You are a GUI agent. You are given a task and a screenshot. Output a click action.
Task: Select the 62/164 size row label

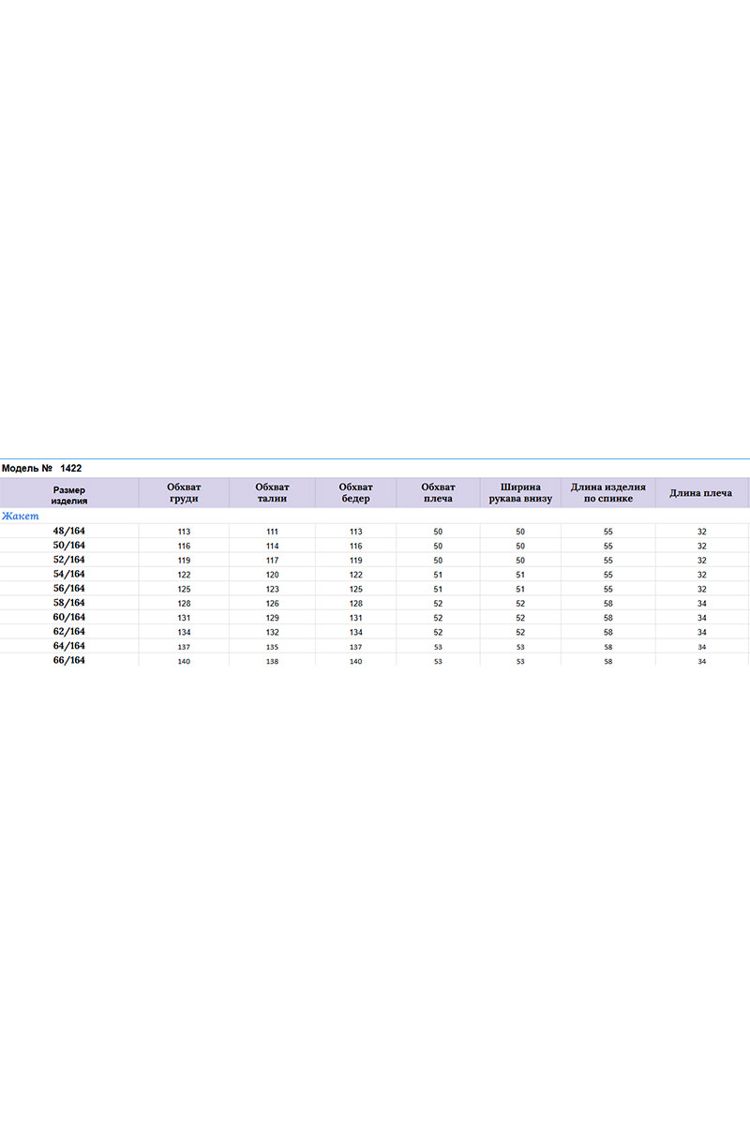pos(69,632)
